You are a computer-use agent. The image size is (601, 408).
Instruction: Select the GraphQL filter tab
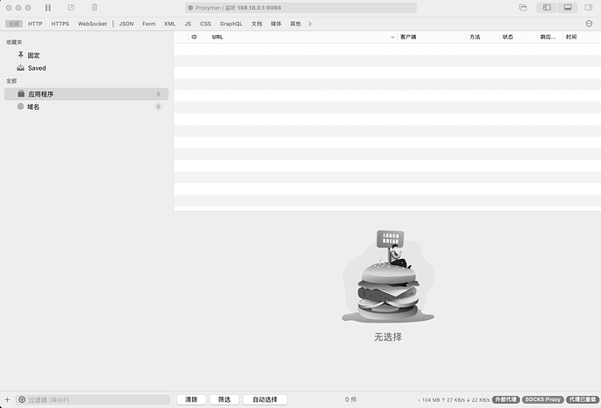(231, 24)
